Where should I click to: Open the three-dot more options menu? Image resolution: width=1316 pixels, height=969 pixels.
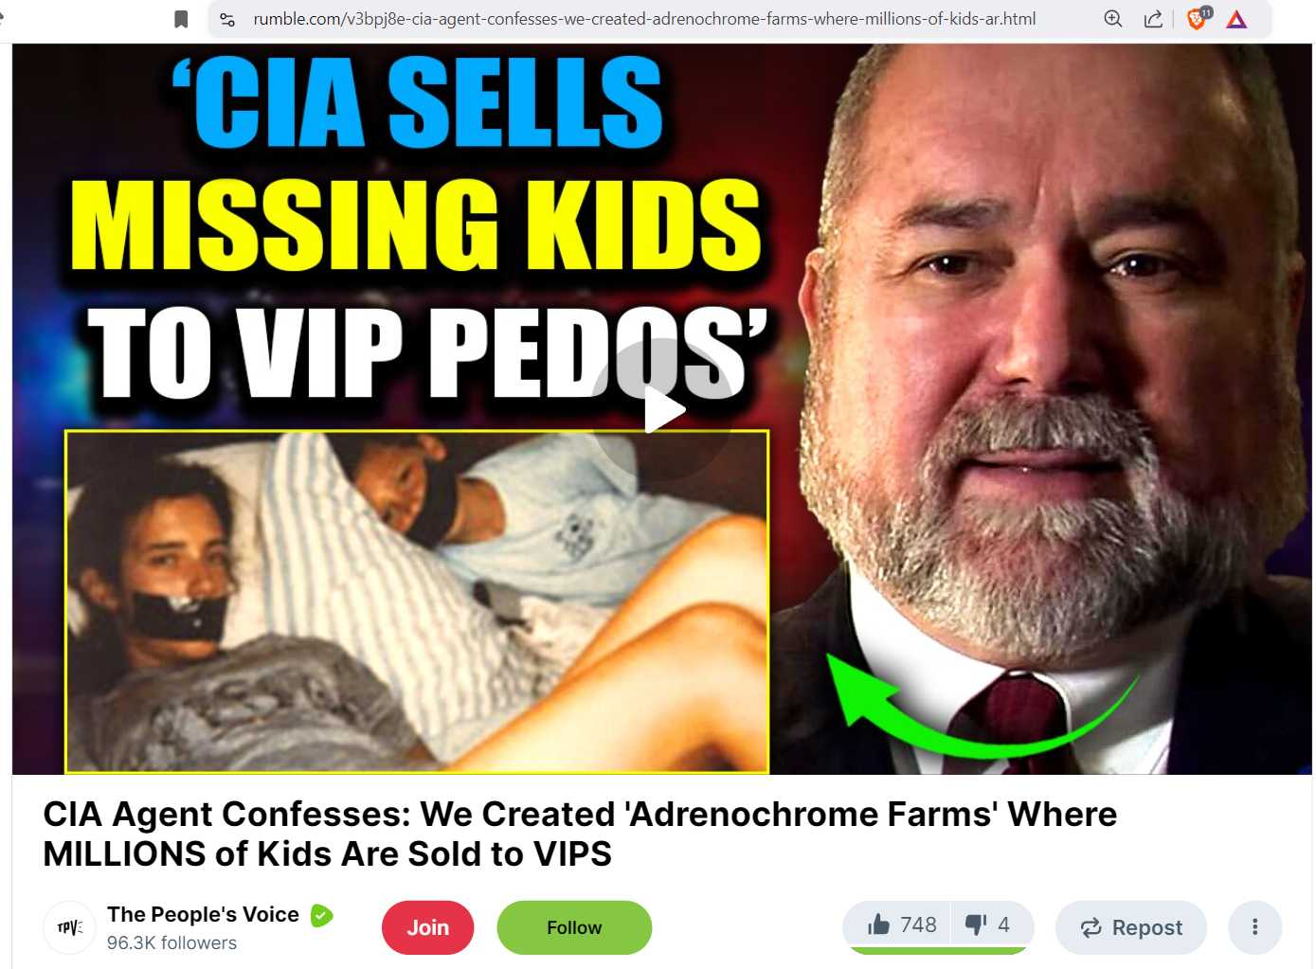click(1254, 927)
